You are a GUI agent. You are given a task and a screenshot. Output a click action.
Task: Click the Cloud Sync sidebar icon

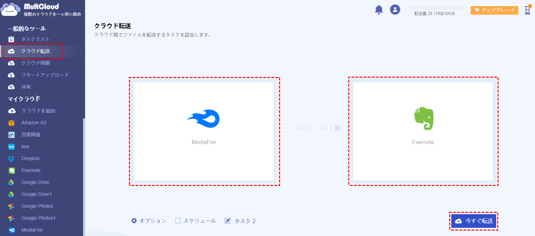(11, 63)
